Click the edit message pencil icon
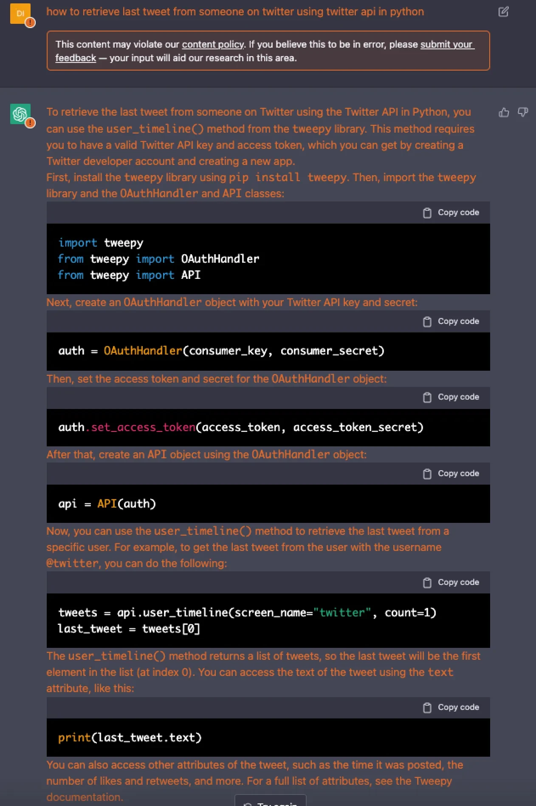 [503, 11]
